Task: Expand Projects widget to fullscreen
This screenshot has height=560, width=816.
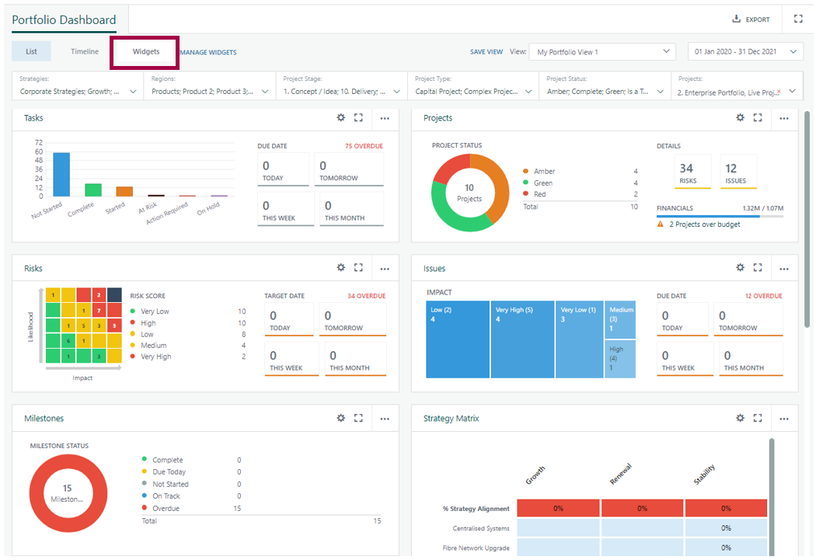Action: click(758, 117)
